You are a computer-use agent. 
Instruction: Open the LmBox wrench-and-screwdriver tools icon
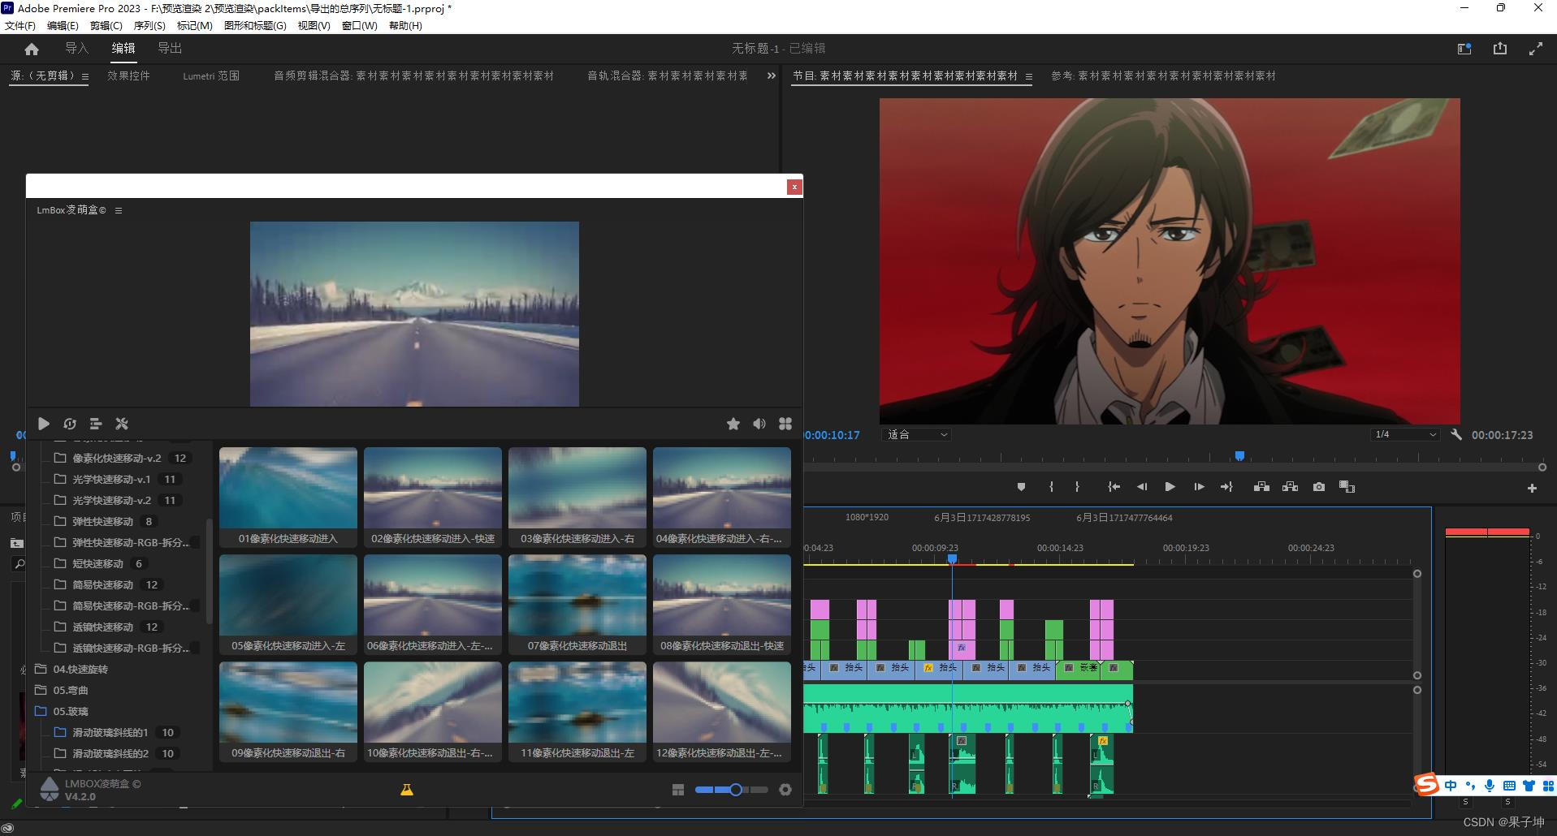click(122, 424)
